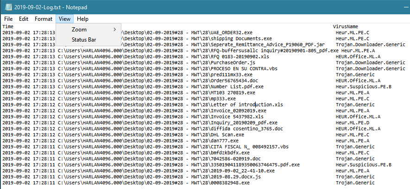Click the dan777.exe file name
Viewport: 410px width, 189px height.
click(x=224, y=140)
